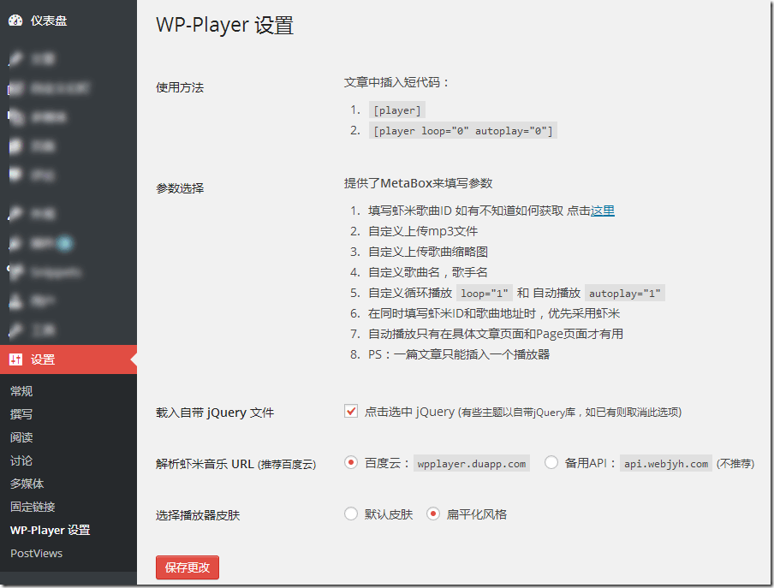774x588 pixels.
Task: Click the 参数选择 section label
Action: click(x=180, y=188)
